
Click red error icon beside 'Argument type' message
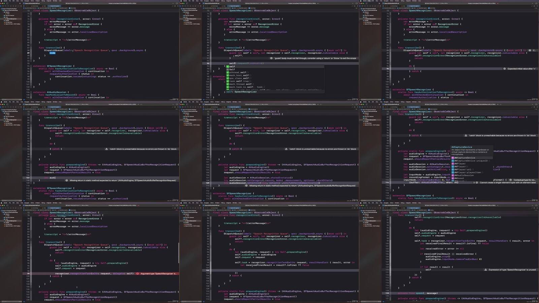pyautogui.click(x=137, y=274)
